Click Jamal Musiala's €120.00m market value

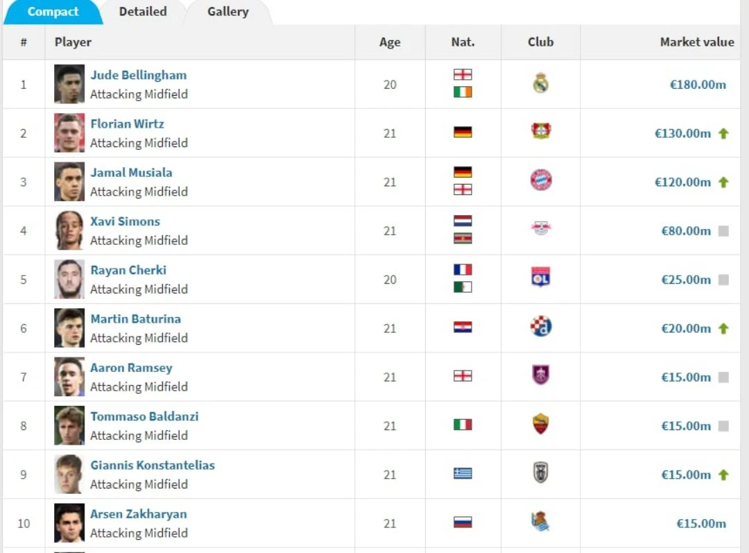coord(682,182)
